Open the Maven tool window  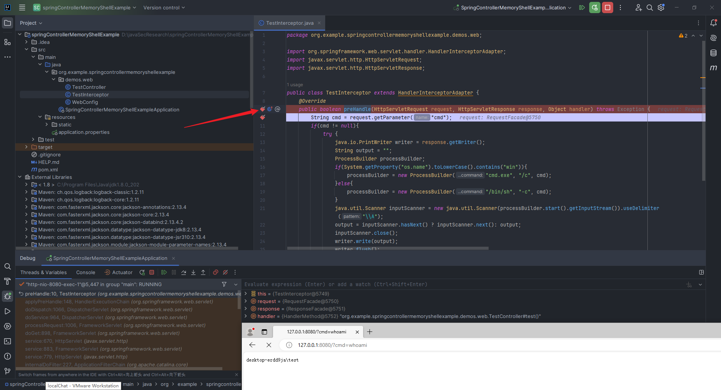(713, 68)
